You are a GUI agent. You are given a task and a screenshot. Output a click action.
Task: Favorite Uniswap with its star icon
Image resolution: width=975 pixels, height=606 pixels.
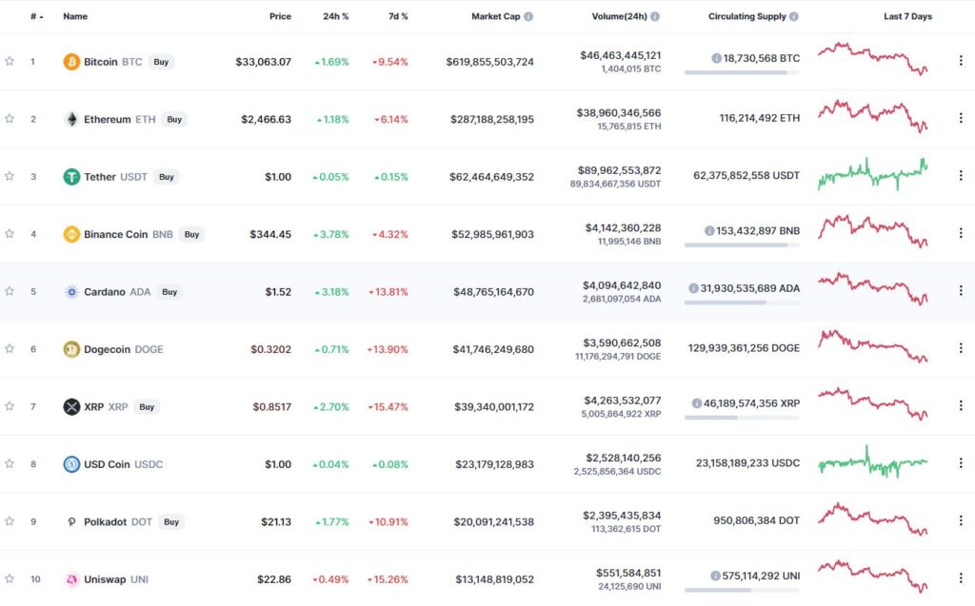[x=10, y=578]
